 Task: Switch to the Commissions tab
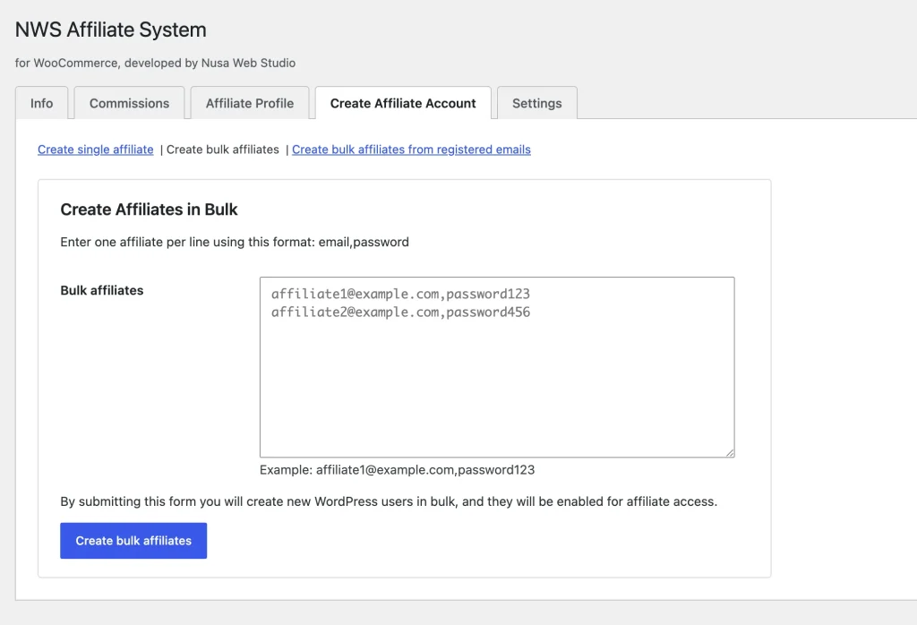pos(129,103)
